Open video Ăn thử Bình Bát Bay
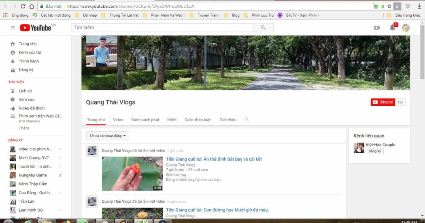The height and width of the screenshot is (223, 425). [214, 159]
